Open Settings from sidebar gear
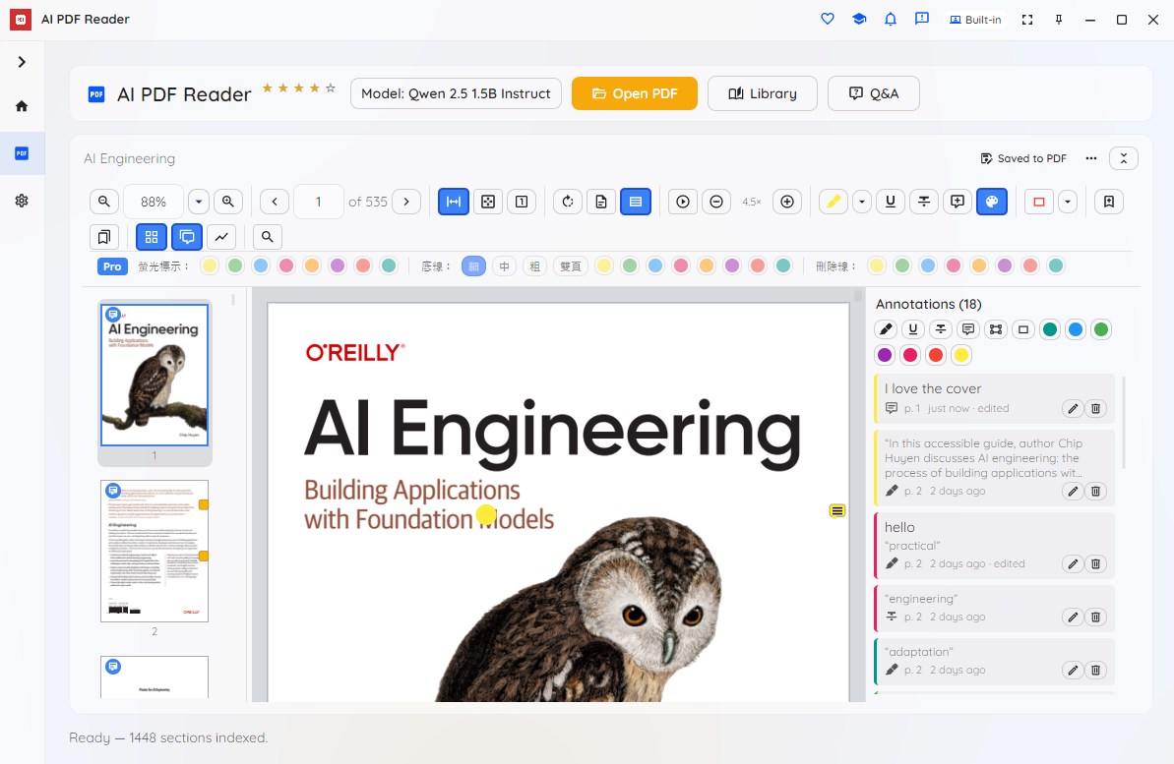1174x764 pixels. coord(22,201)
